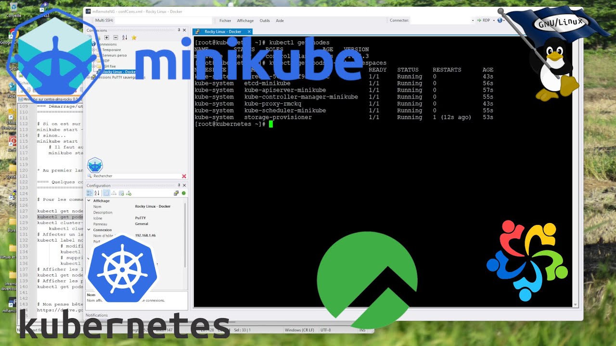The image size is (616, 346).
Task: Click the mRemoteNG title bar app icon
Action: (x=88, y=11)
